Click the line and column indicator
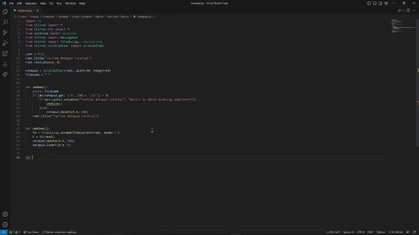419x235 pixels. (x=333, y=232)
